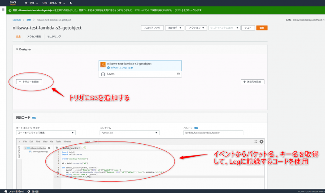Click the orange 保存 save button
325x193 pixels.
point(262,28)
